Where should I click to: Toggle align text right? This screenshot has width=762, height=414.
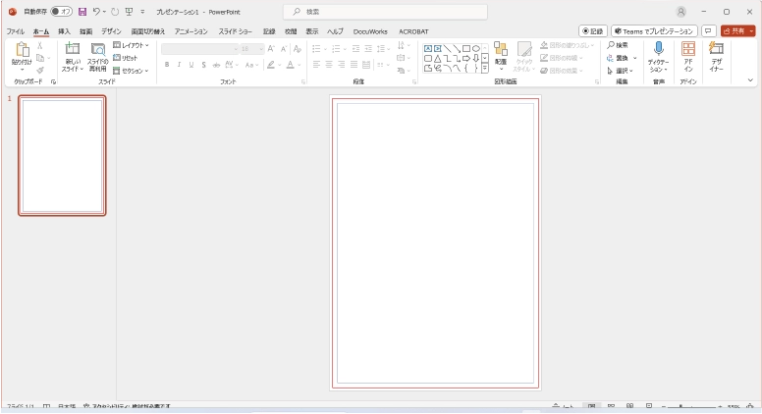[341, 65]
